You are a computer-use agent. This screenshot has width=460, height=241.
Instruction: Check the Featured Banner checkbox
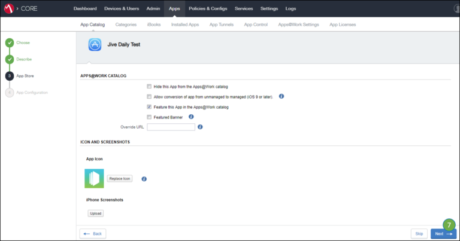(149, 117)
